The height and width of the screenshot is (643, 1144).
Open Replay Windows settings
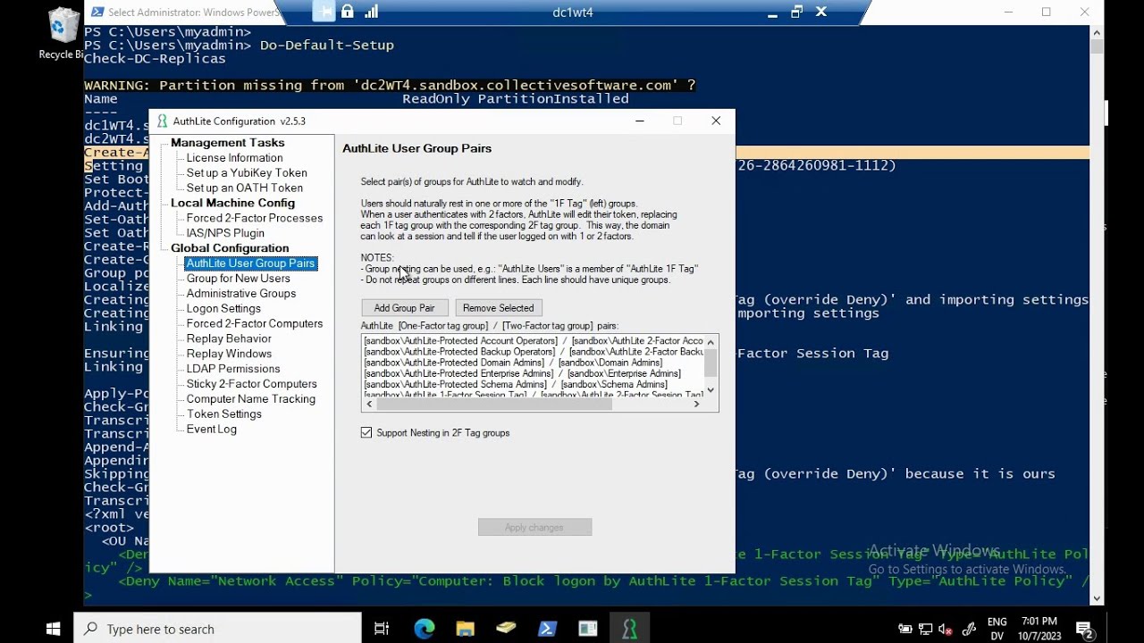[x=229, y=355]
